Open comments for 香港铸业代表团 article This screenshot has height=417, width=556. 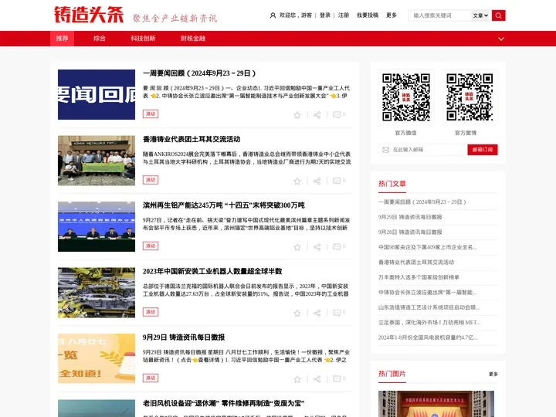(x=339, y=181)
